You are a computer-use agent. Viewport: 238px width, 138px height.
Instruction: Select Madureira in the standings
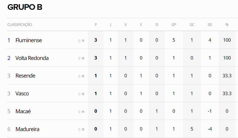[x=27, y=129]
